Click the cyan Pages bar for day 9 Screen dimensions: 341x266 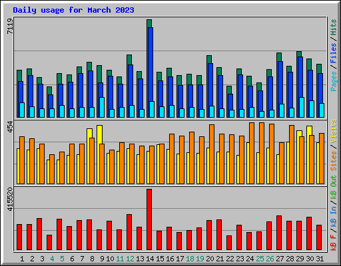102,107
